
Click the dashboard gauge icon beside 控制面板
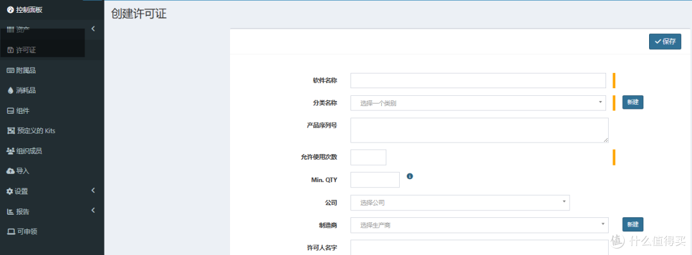tap(10, 10)
